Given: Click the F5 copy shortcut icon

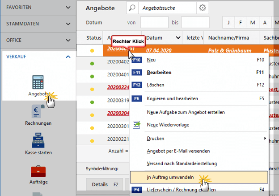Looking at the screenshot, I should [137, 98].
